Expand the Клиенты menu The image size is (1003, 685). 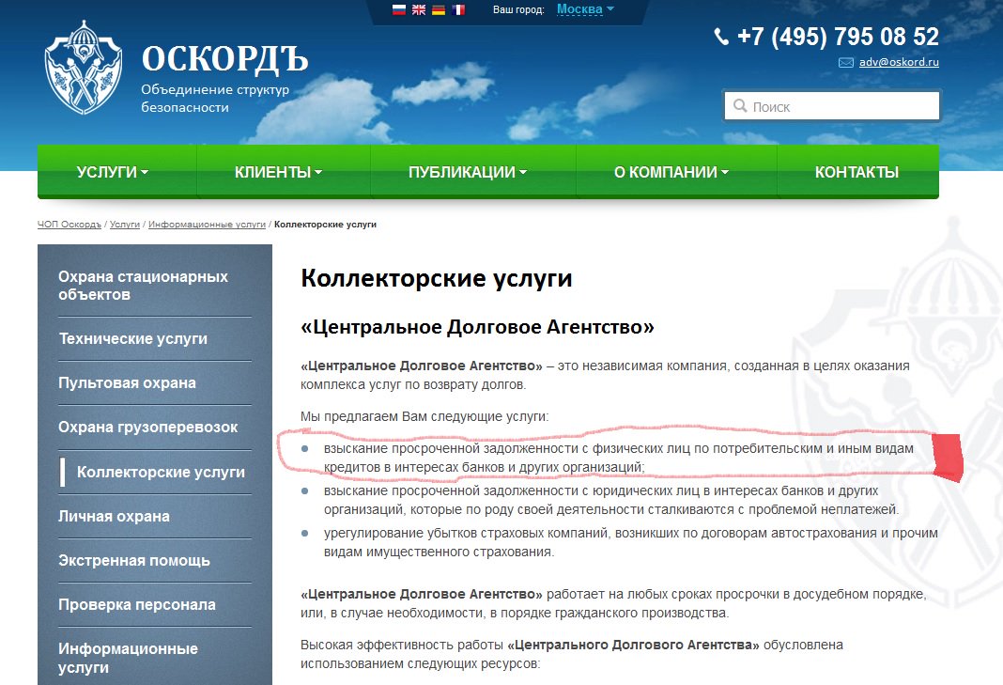(x=278, y=172)
